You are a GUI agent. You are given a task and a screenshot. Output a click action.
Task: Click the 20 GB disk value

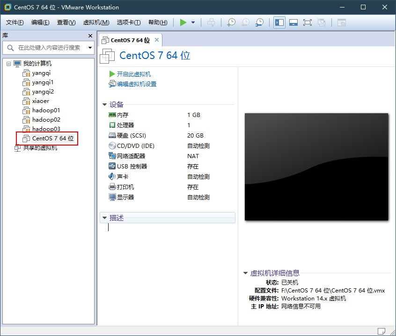point(195,136)
